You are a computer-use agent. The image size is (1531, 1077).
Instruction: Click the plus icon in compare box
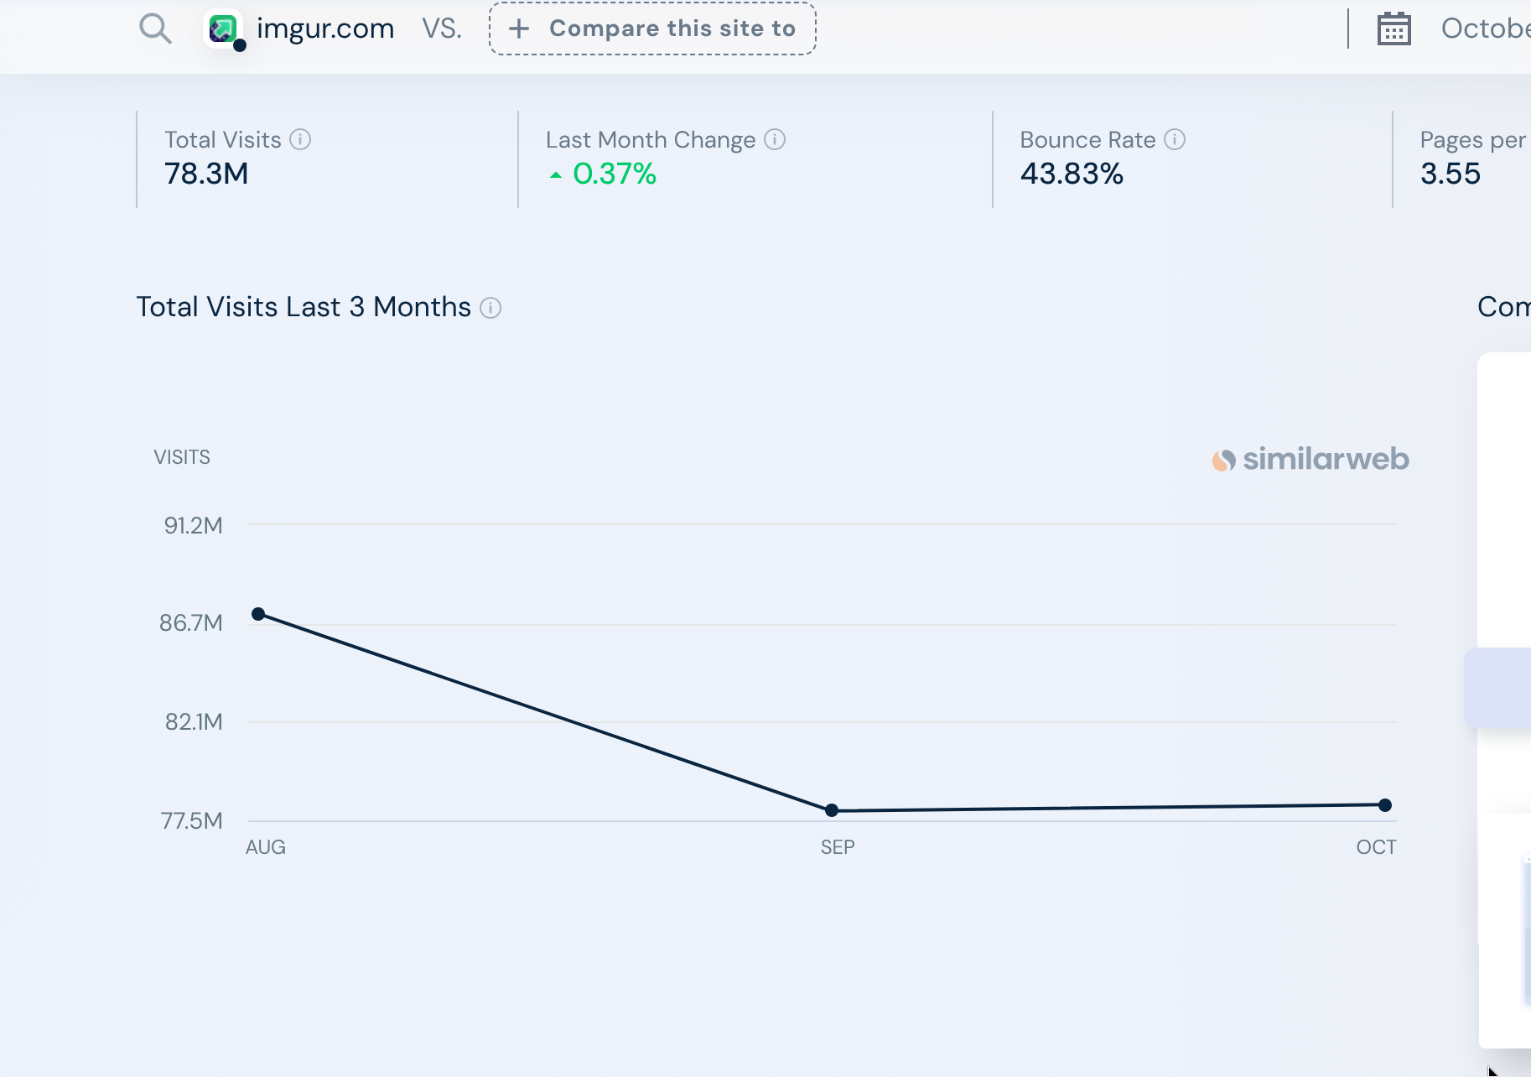click(x=519, y=29)
